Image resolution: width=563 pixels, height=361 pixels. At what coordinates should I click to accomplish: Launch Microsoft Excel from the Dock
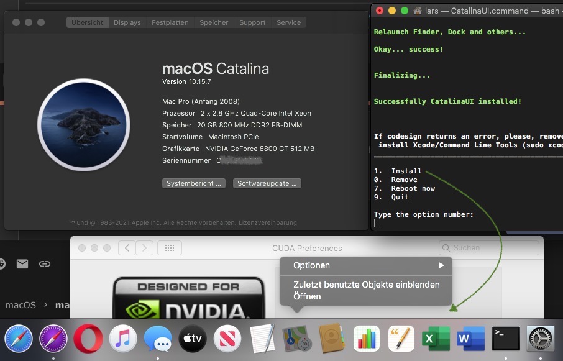436,339
